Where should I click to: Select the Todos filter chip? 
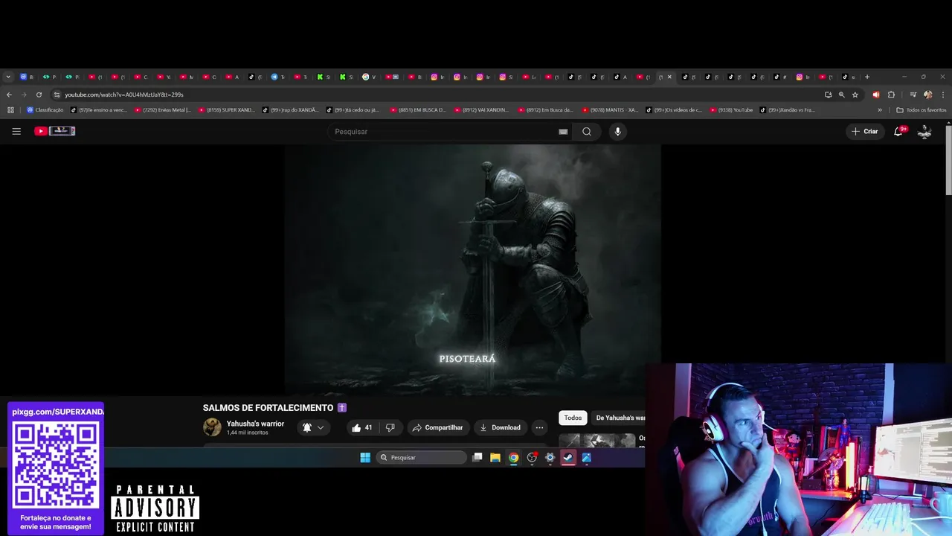pyautogui.click(x=573, y=418)
